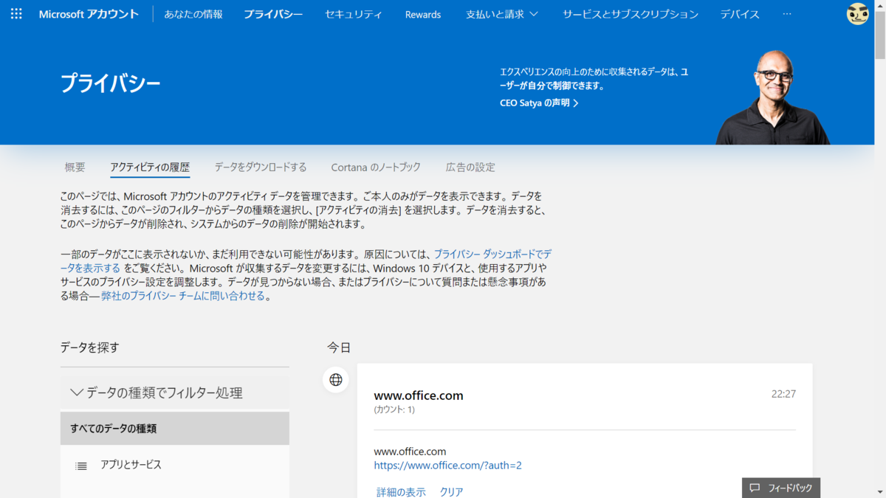Viewport: 886px width, 498px height.
Task: Open Rewards in top navigation
Action: 423,14
